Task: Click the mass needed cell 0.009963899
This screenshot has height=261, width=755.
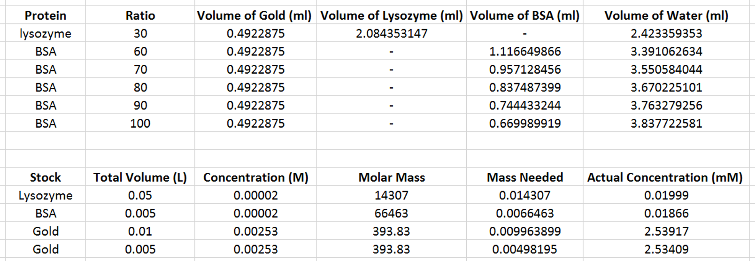Action: (524, 231)
